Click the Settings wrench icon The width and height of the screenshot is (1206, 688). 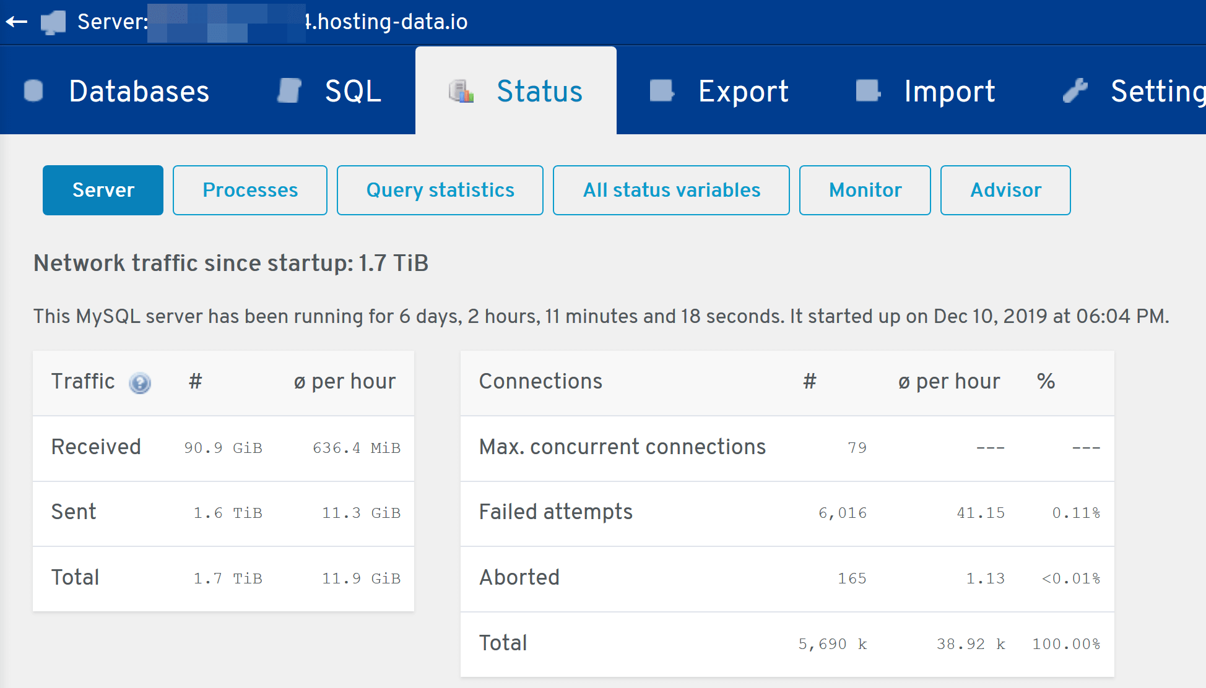coord(1075,91)
